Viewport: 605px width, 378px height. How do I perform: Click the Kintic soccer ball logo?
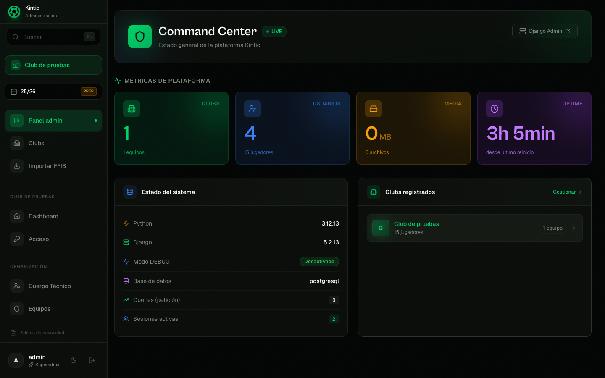(14, 12)
